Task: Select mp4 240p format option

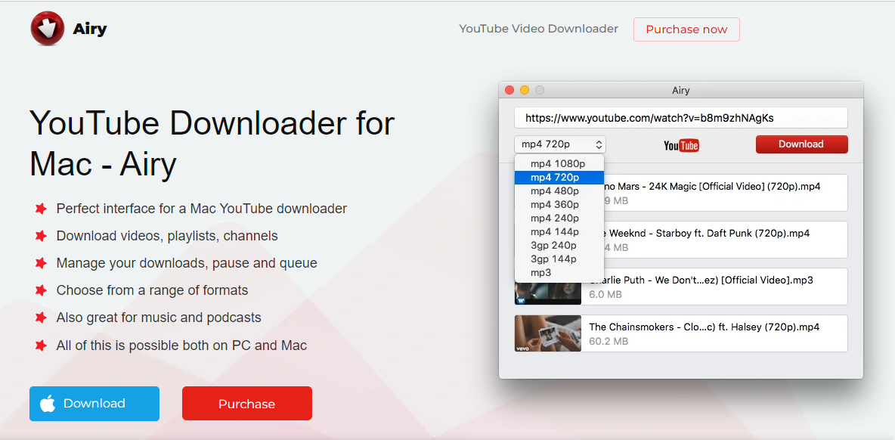Action: point(559,218)
